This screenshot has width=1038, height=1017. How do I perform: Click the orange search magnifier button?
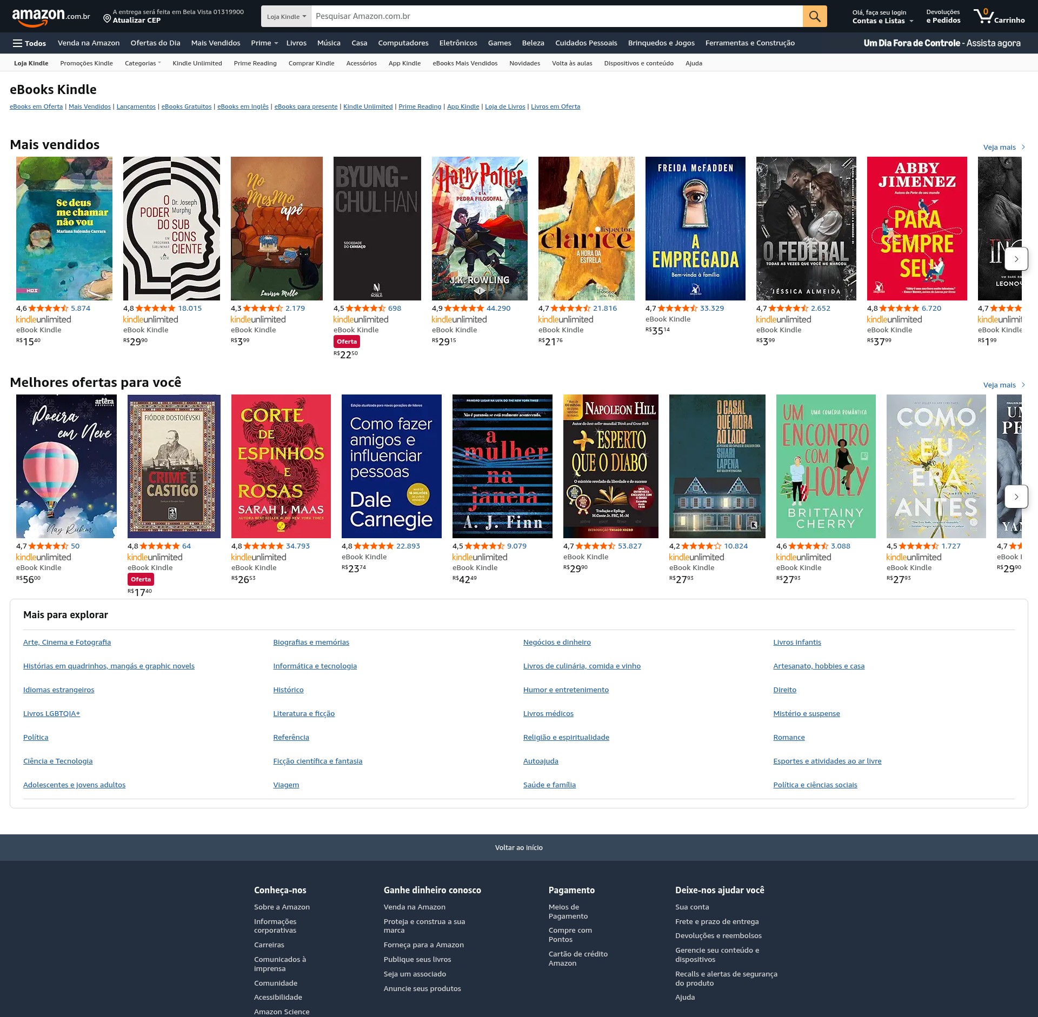click(x=815, y=16)
